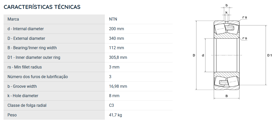Select the 16,98 mm groove width value
The image size is (274, 123).
tap(118, 86)
